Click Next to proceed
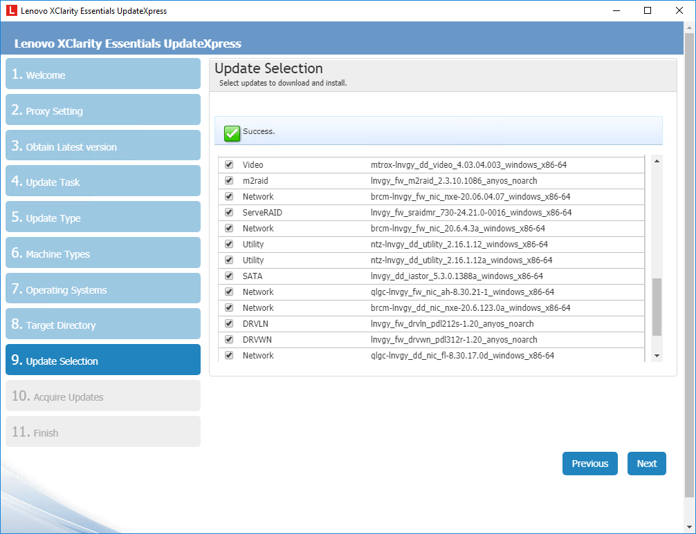 [647, 464]
